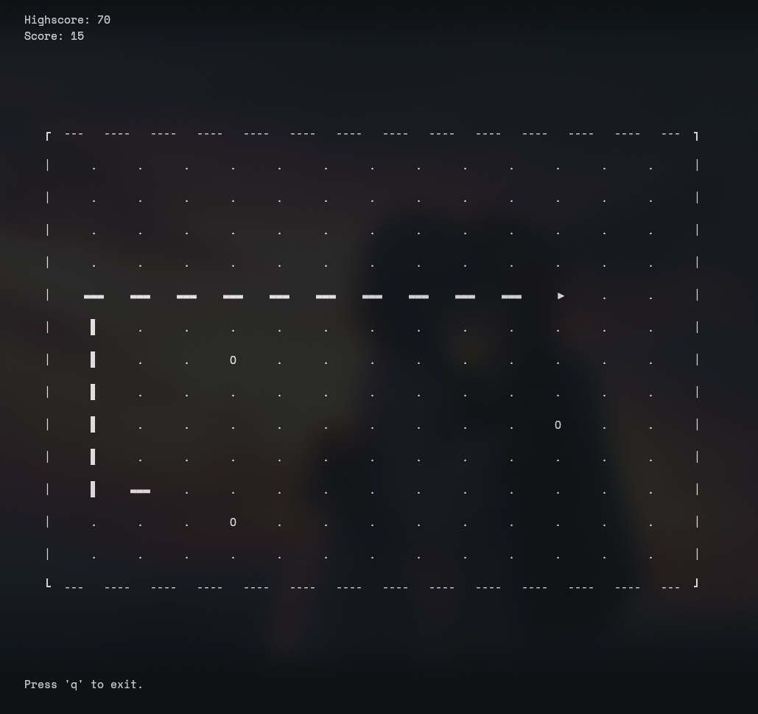The height and width of the screenshot is (714, 758).
Task: Click the bottom-right corner of the game border
Action: click(696, 583)
